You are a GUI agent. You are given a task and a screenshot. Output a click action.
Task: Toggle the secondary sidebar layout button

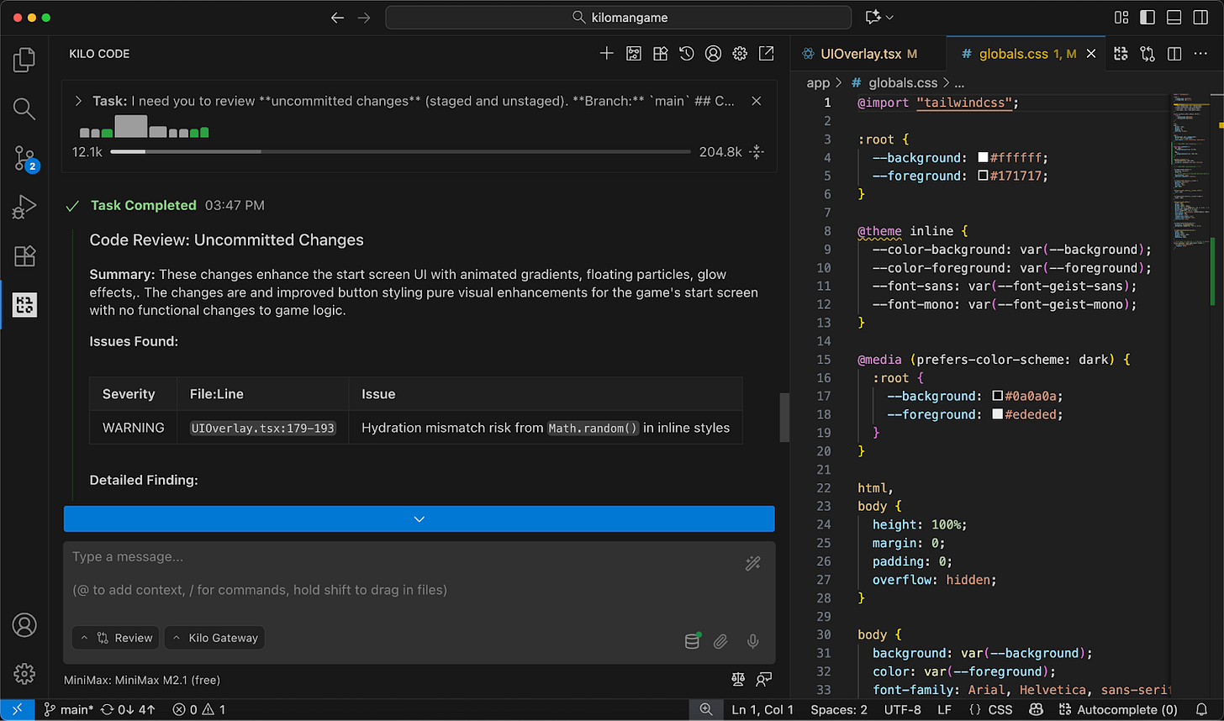[x=1201, y=18]
